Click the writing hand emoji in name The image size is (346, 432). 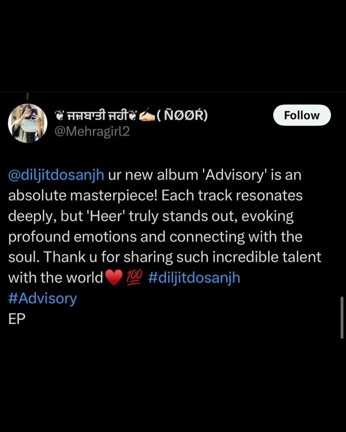pos(147,116)
